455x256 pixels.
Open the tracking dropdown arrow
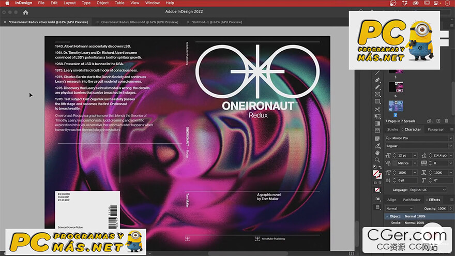click(451, 163)
